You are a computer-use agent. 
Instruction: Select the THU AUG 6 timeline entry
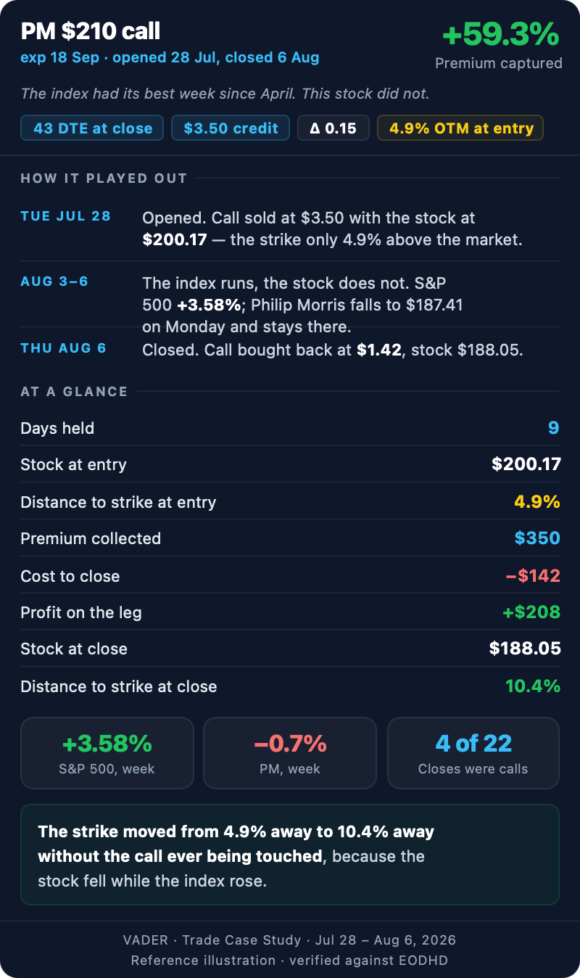coord(290,349)
